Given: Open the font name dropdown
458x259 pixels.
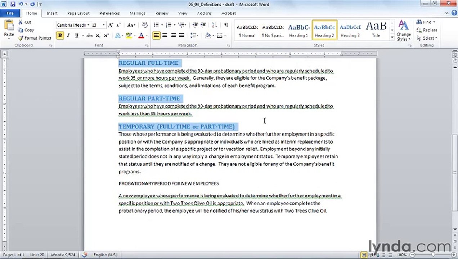Looking at the screenshot, I should (x=88, y=25).
